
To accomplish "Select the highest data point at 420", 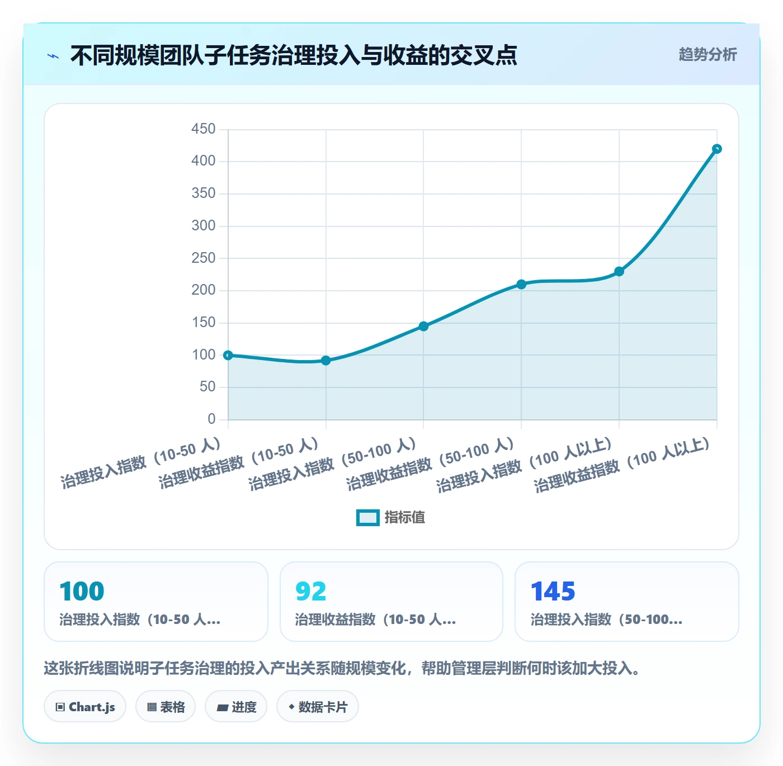I will 717,149.
